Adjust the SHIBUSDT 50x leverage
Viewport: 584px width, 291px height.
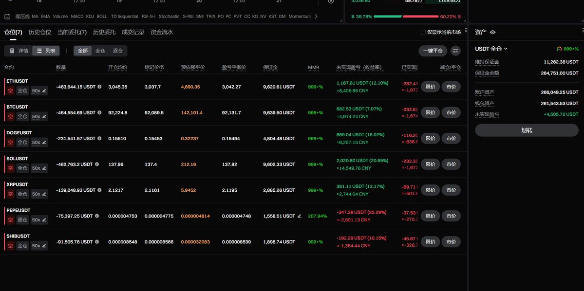coord(39,246)
